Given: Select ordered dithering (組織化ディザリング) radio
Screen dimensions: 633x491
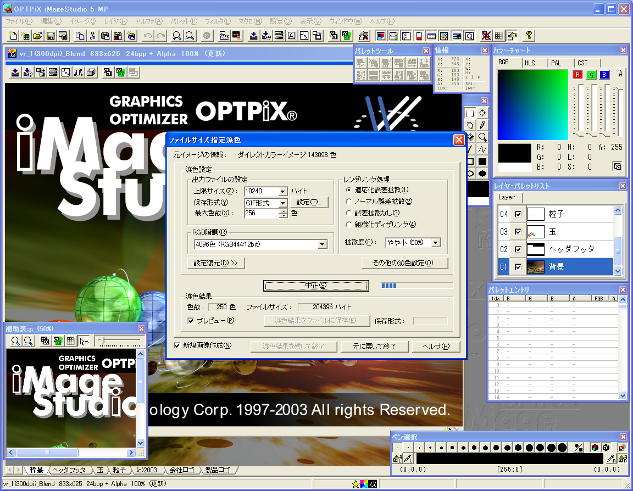Looking at the screenshot, I should point(349,224).
